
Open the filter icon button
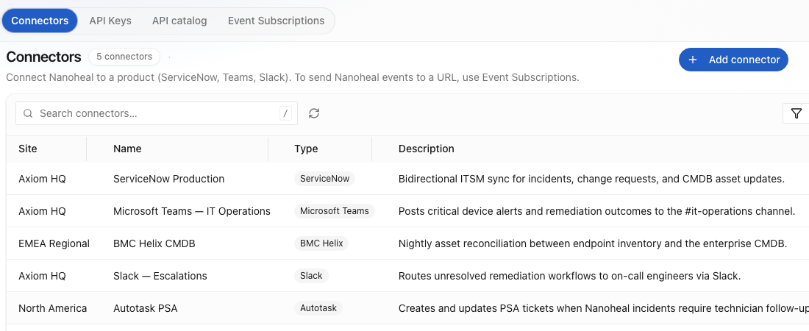[x=796, y=113]
